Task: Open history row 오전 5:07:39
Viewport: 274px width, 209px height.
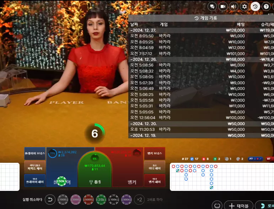Action: pyautogui.click(x=201, y=83)
